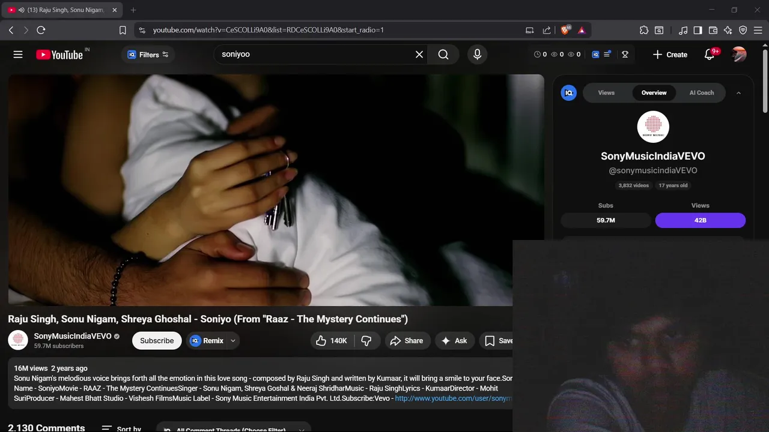
Task: Open the Brave Wallet icon
Action: click(x=713, y=30)
